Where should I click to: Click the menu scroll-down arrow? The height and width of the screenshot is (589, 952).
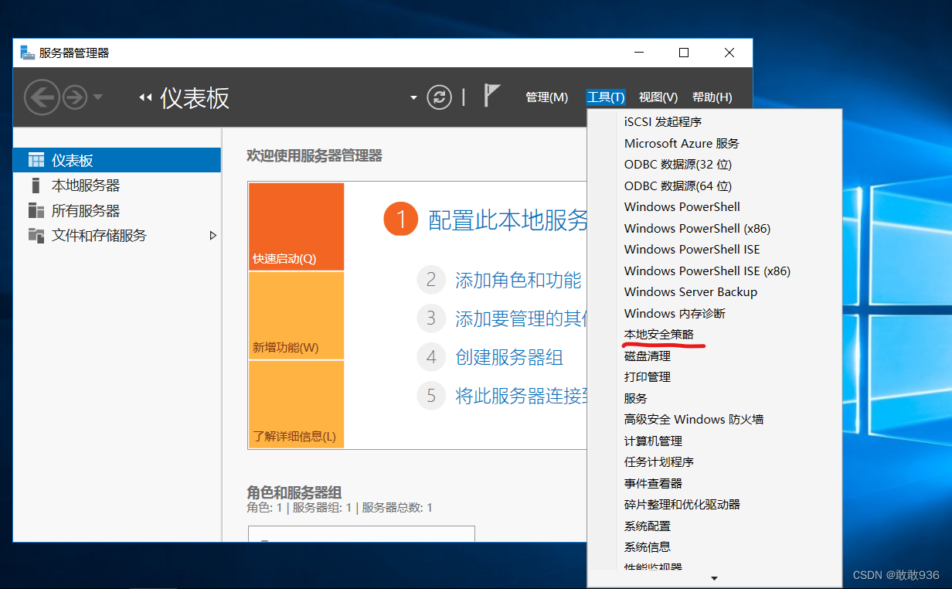pos(714,578)
